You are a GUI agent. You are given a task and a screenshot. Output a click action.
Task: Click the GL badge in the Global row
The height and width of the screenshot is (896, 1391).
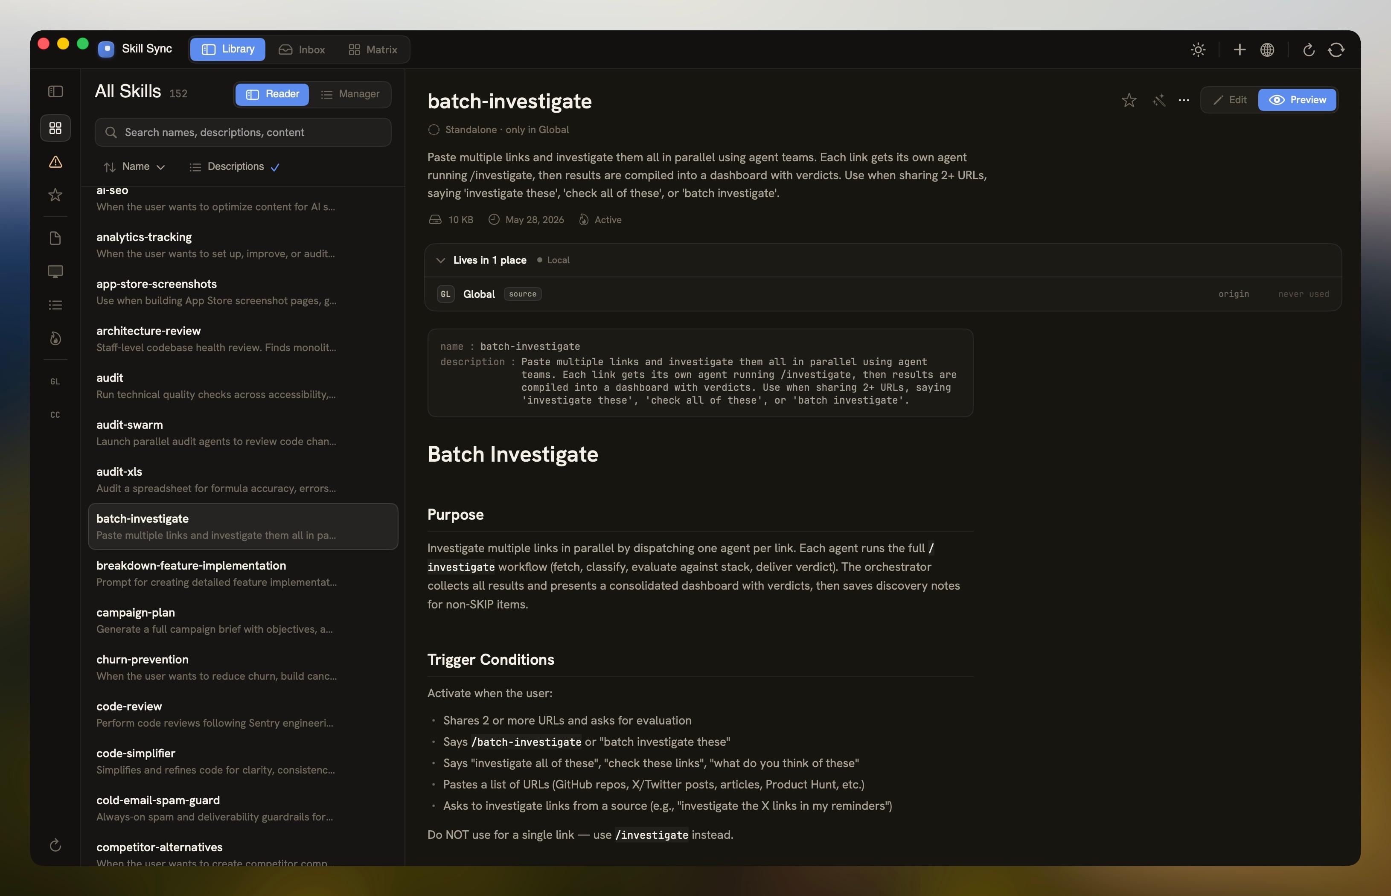tap(445, 294)
